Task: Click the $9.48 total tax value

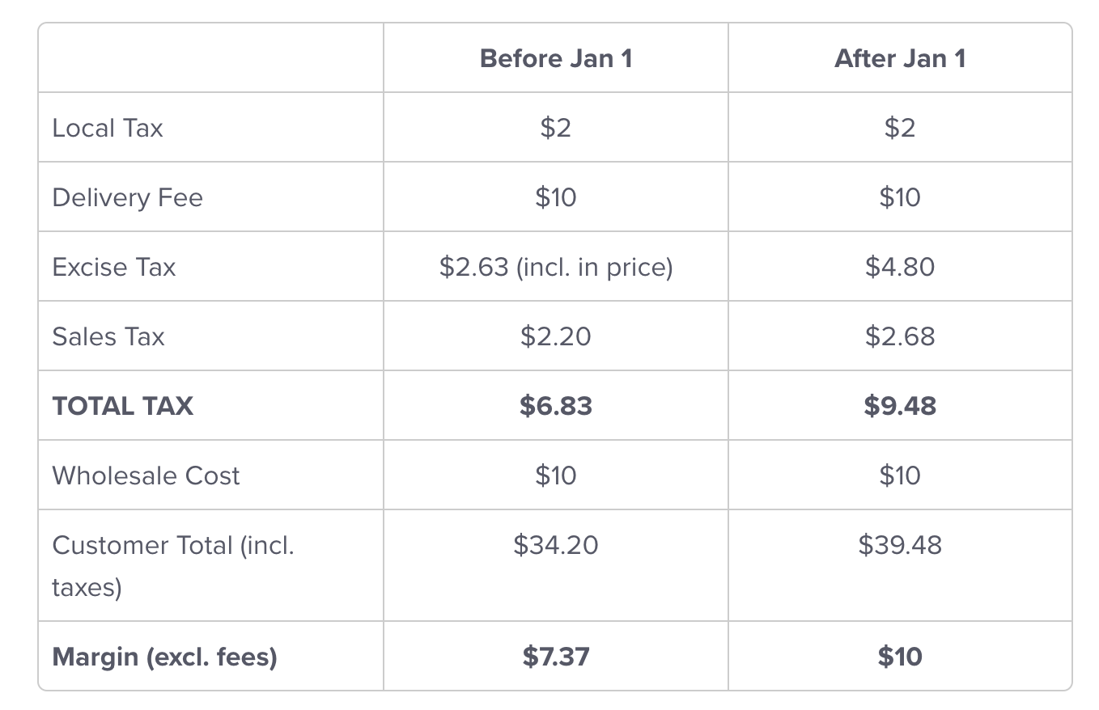Action: [x=899, y=405]
